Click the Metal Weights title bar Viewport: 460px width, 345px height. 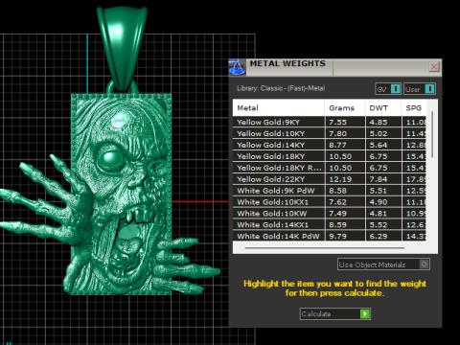pyautogui.click(x=335, y=67)
